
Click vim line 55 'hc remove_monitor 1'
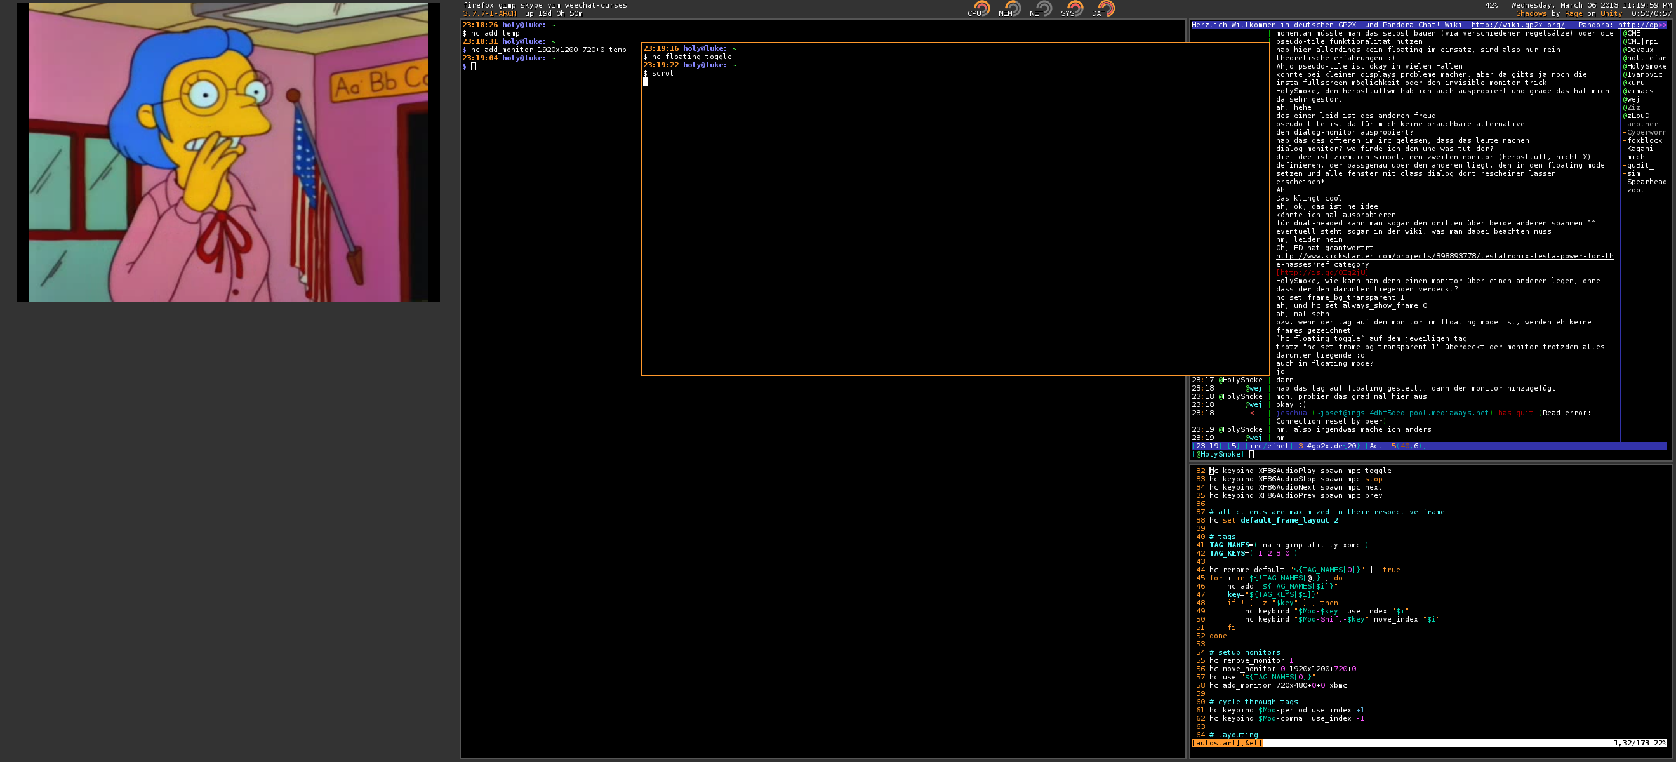1251,660
